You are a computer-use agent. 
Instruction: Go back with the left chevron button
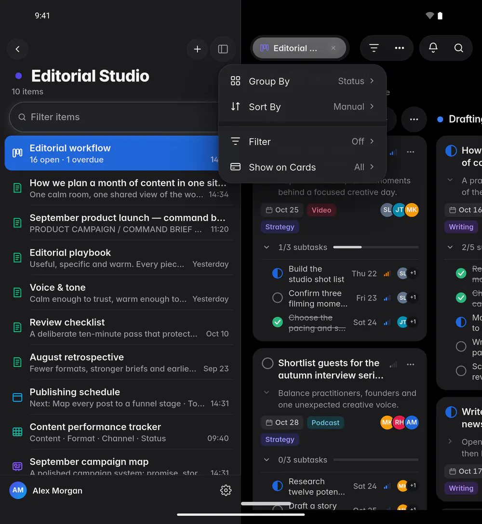(17, 49)
